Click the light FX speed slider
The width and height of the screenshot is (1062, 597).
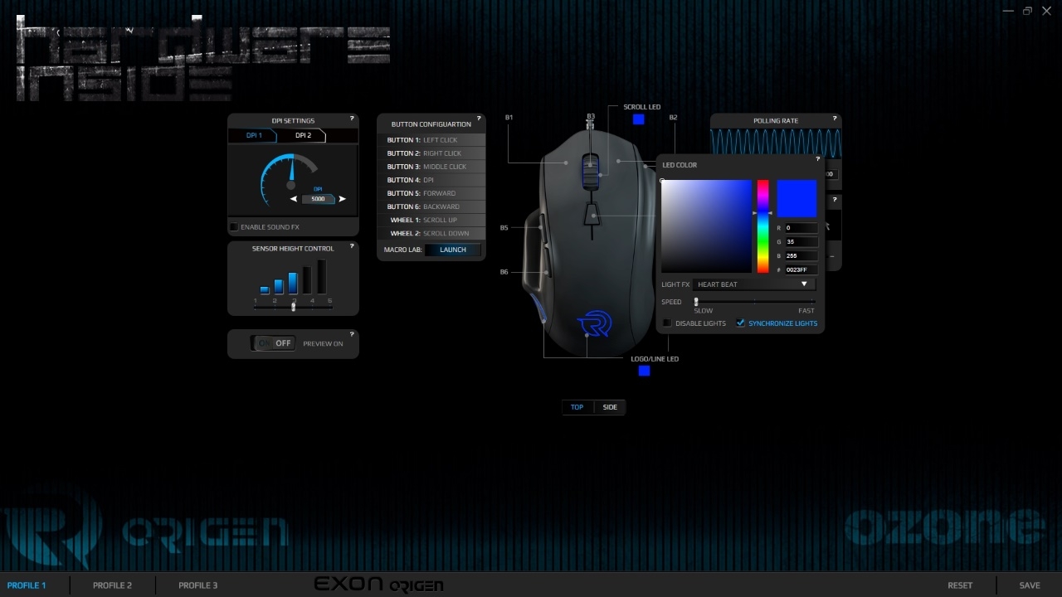[x=754, y=302]
